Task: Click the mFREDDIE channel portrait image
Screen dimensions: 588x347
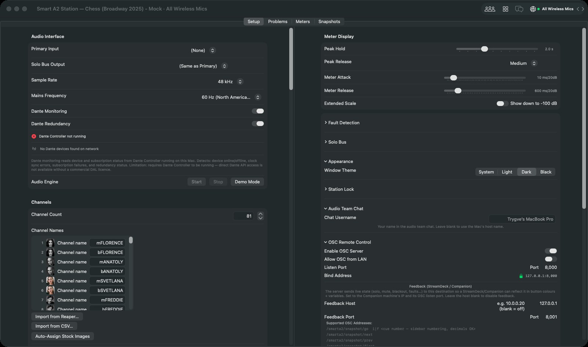Action: point(50,300)
